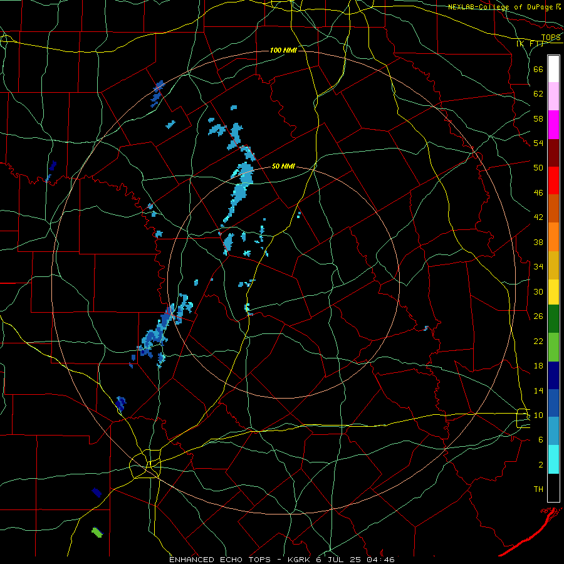Viewport: 564px width, 564px height.
Task: Select the cyan legend swatch
Action: [553, 459]
